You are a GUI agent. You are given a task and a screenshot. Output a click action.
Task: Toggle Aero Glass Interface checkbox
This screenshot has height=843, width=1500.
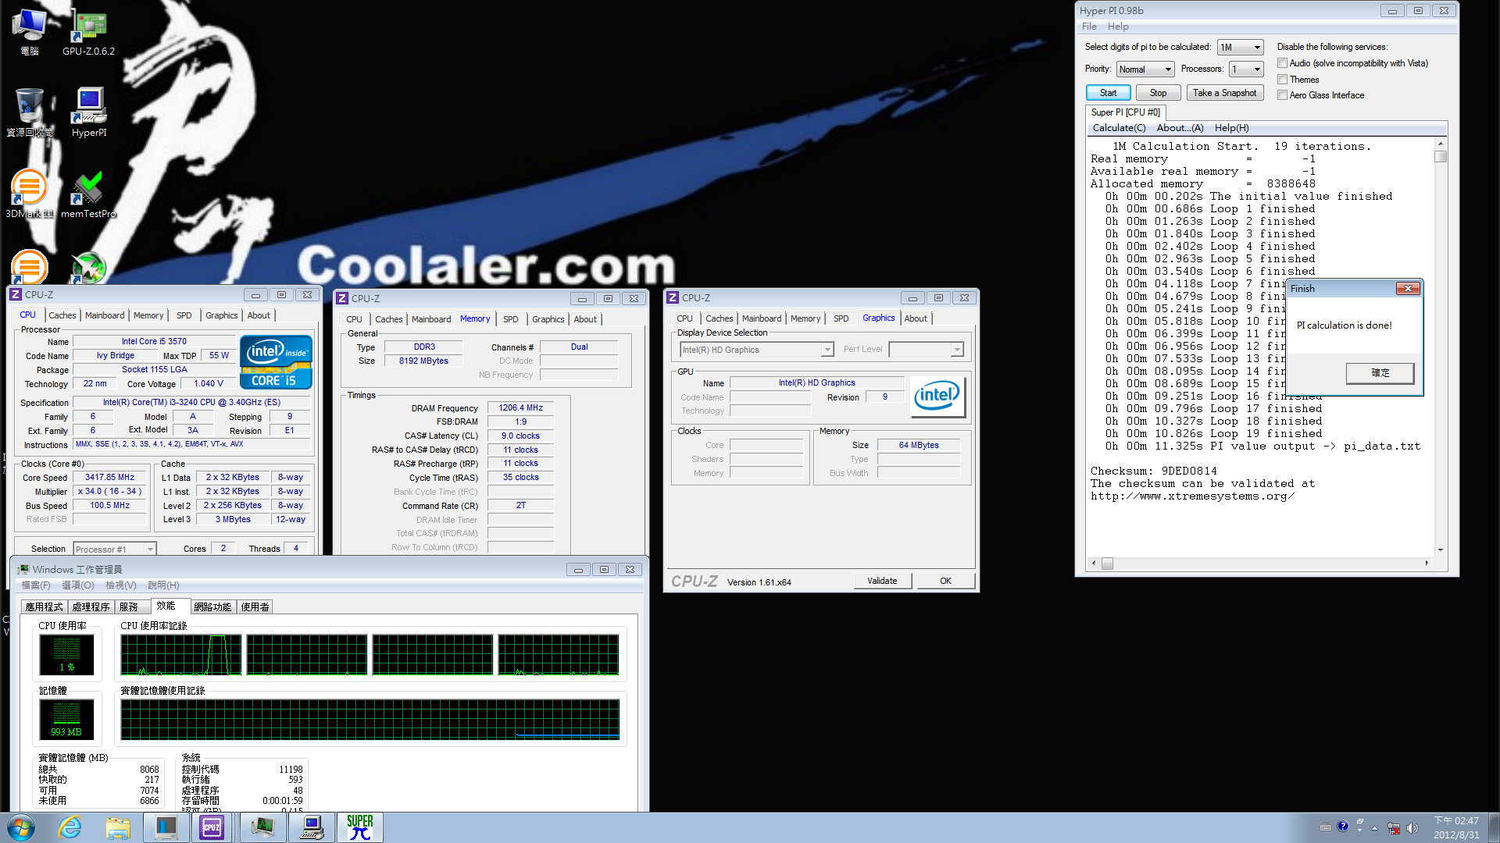(1282, 95)
